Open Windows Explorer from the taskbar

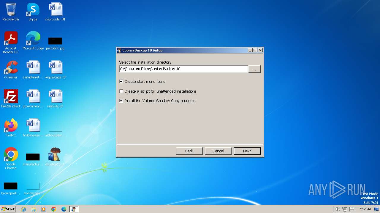click(34, 209)
